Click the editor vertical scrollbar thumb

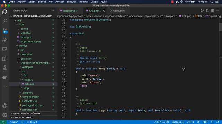click(221, 27)
